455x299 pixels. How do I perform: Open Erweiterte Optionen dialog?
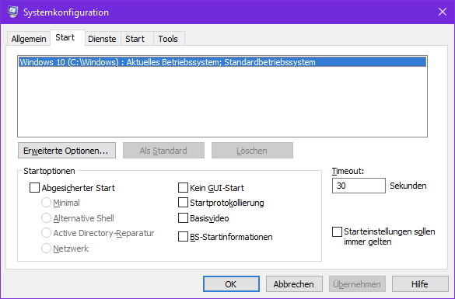pos(67,151)
